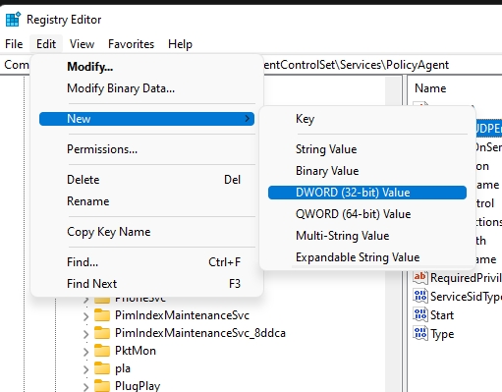The image size is (502, 392).
Task: Open the Favorites menu
Action: (131, 44)
